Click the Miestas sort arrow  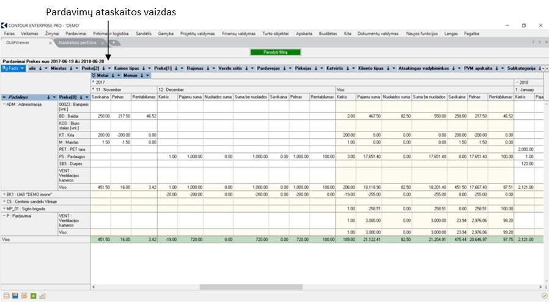(71, 68)
